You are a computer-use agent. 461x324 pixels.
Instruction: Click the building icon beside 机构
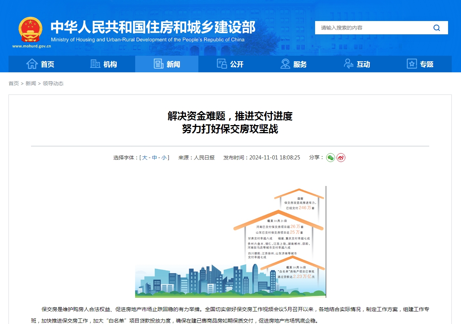pyautogui.click(x=95, y=63)
